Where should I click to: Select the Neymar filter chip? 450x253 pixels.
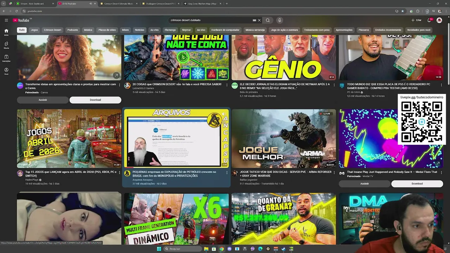186,30
